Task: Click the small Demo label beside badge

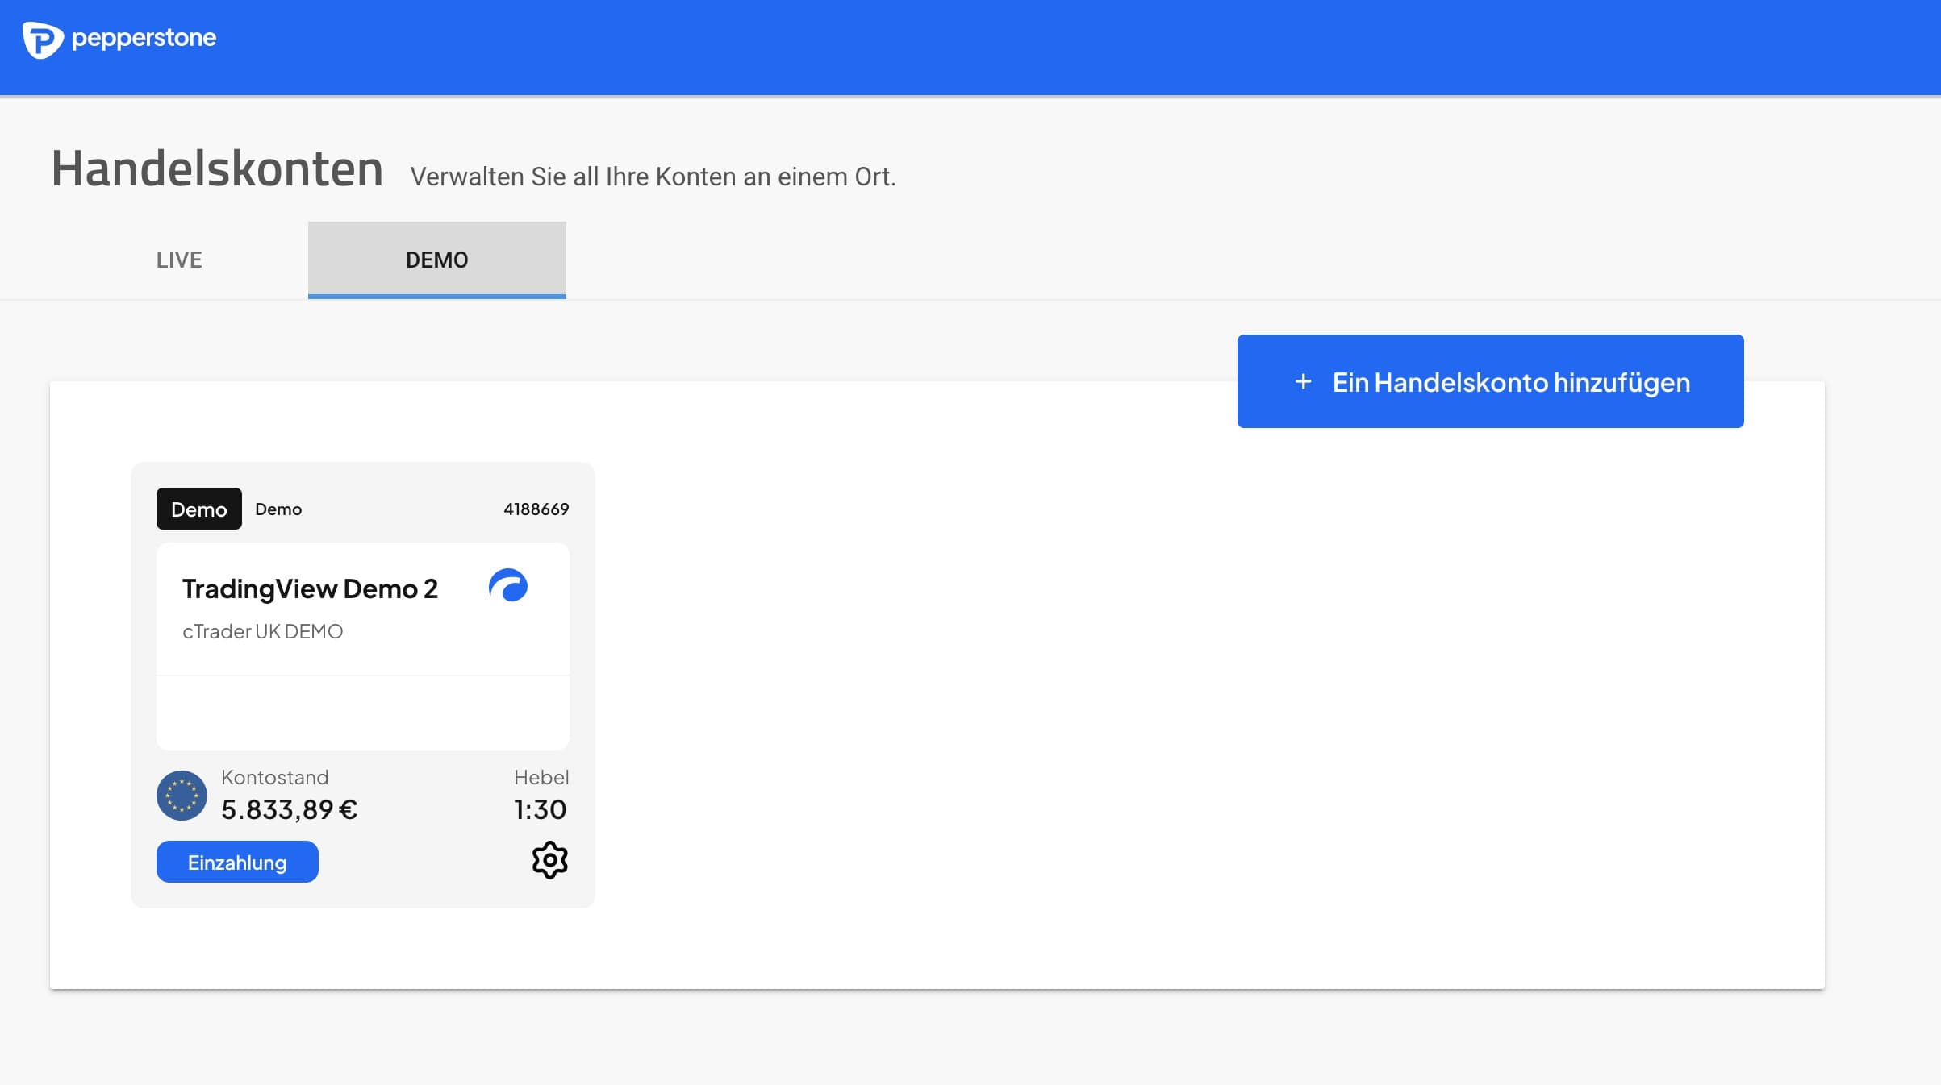Action: [278, 509]
